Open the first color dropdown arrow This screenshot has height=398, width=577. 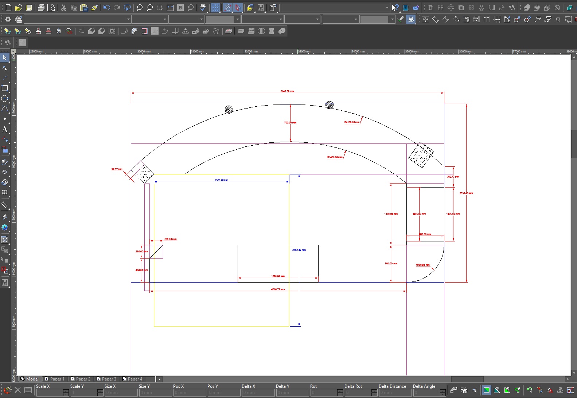pyautogui.click(x=238, y=19)
